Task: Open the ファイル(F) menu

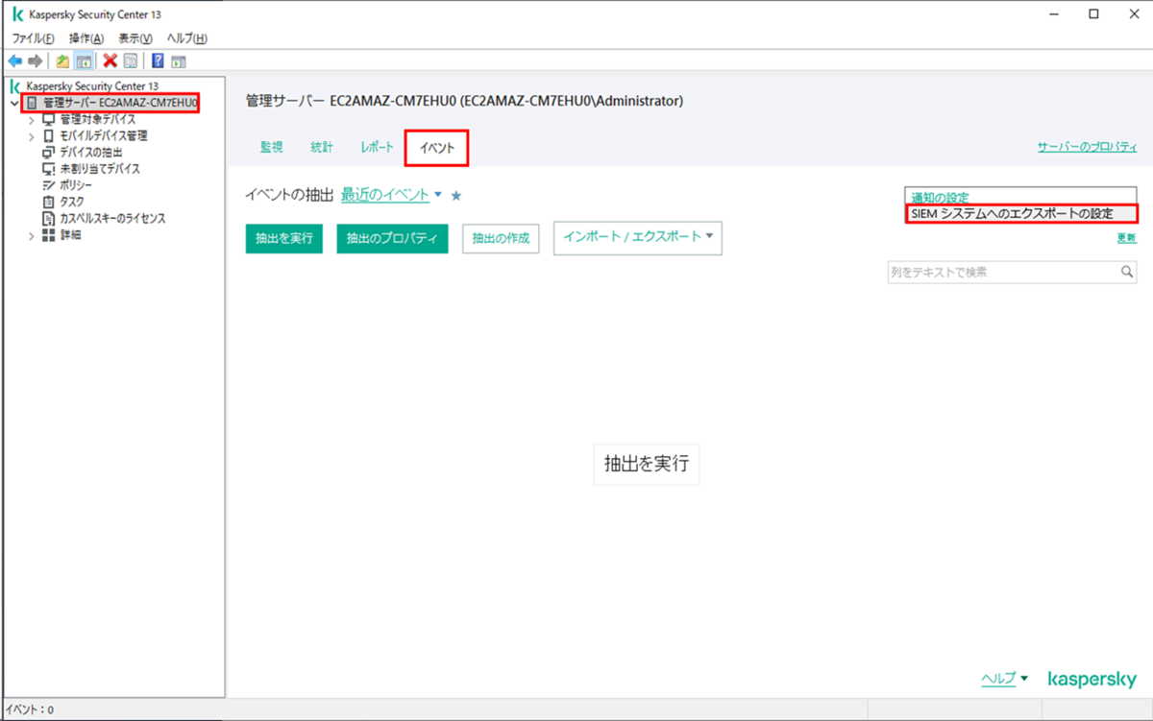Action: (x=33, y=38)
